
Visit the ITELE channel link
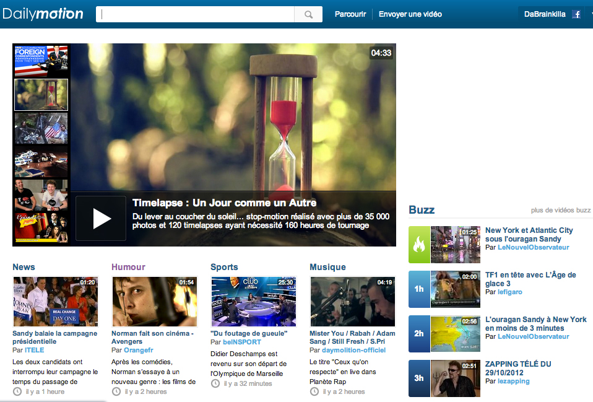[35, 350]
